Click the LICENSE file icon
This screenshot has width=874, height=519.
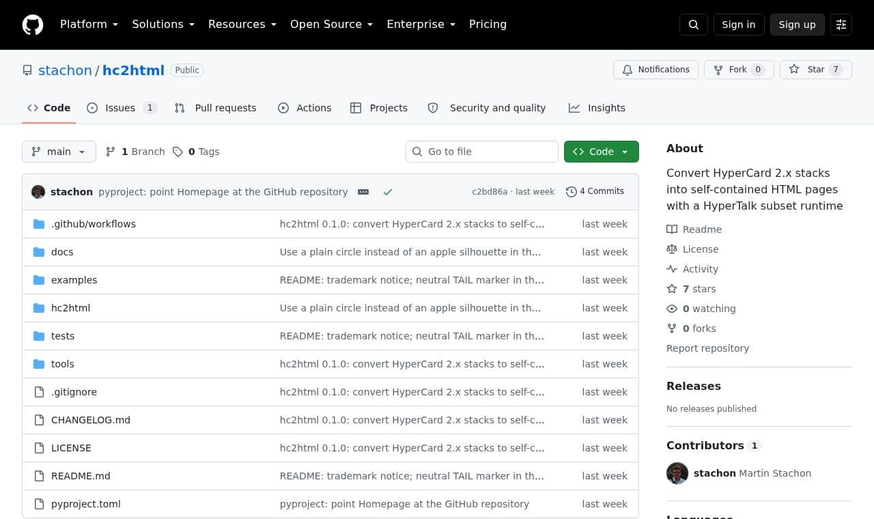pos(39,448)
